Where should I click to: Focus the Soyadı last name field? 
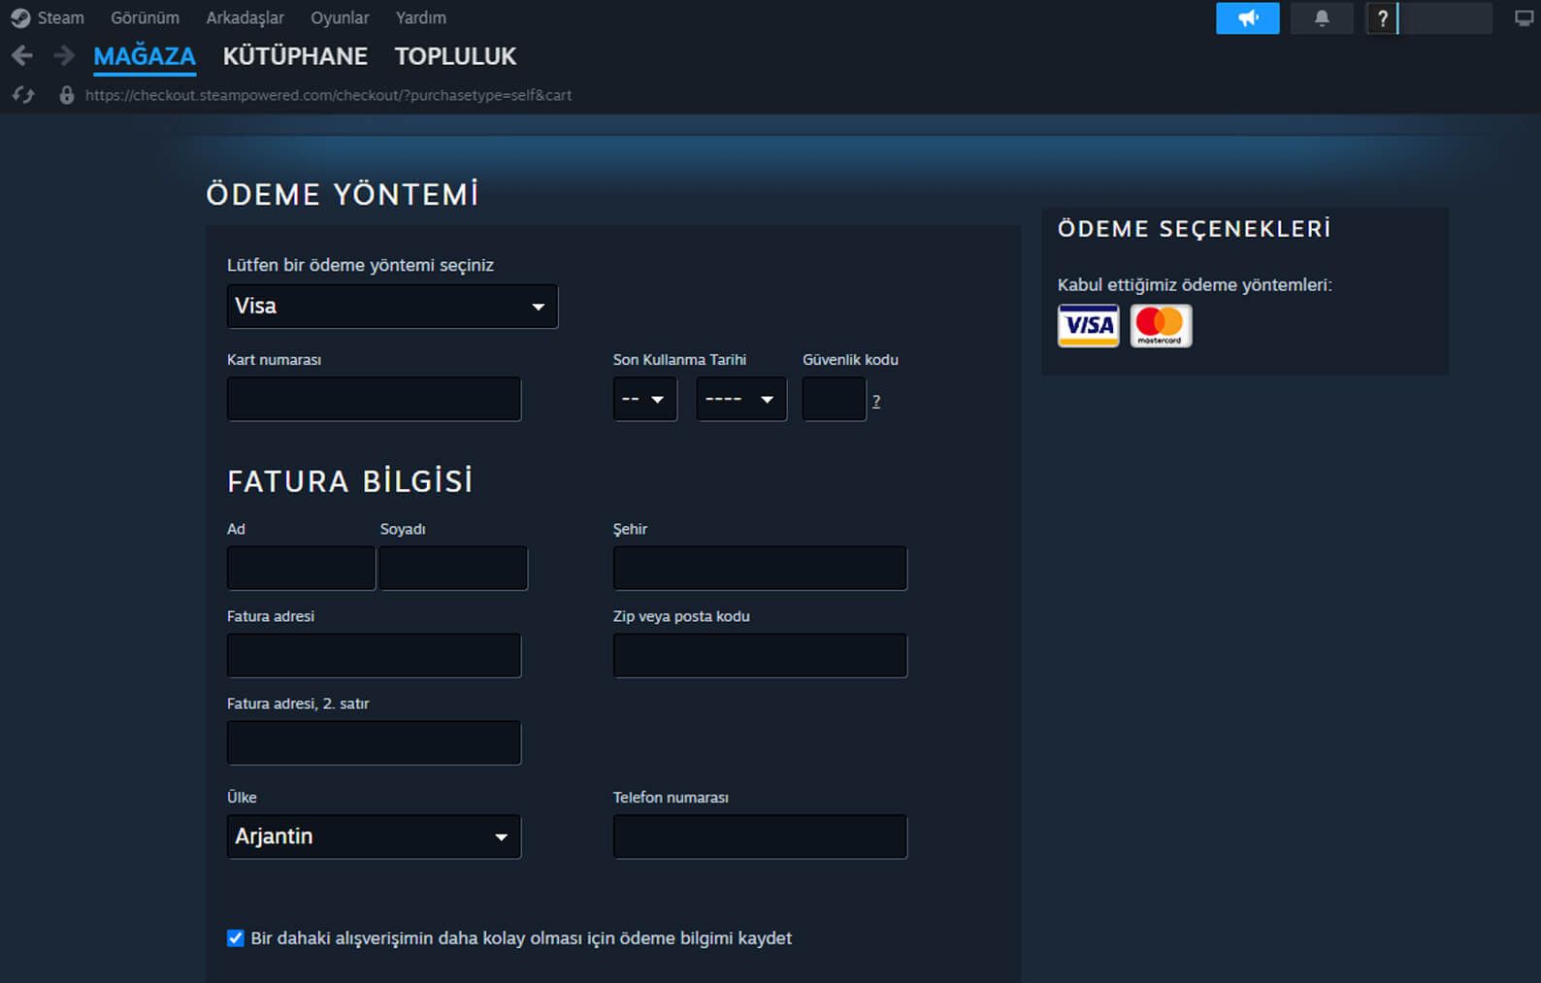pos(453,568)
